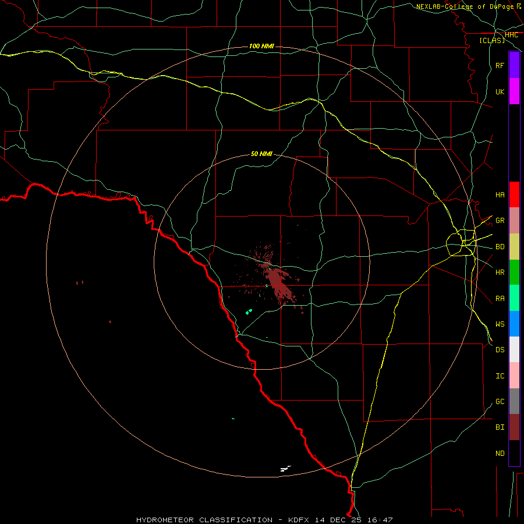Screen dimensions: 524x524
Task: Select the HA red legend swatch
Action: [514, 194]
